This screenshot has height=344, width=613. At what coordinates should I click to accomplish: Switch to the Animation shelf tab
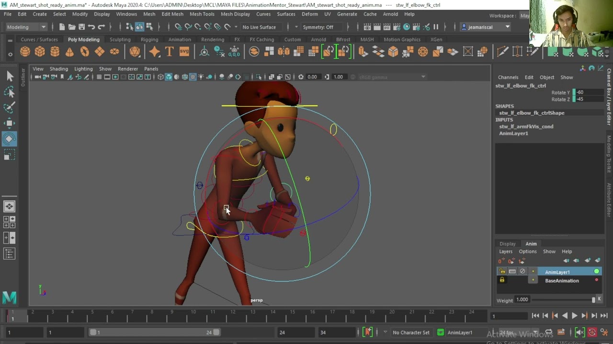click(x=180, y=40)
